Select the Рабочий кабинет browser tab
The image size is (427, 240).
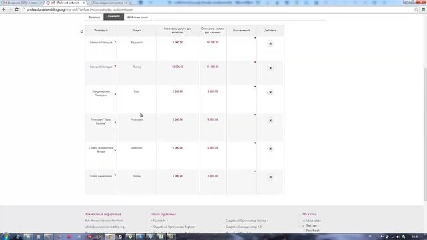point(65,3)
